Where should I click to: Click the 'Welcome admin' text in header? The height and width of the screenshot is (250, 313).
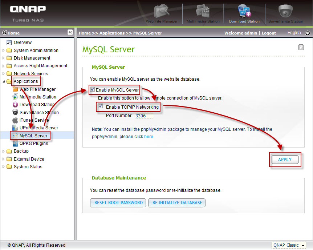(240, 33)
